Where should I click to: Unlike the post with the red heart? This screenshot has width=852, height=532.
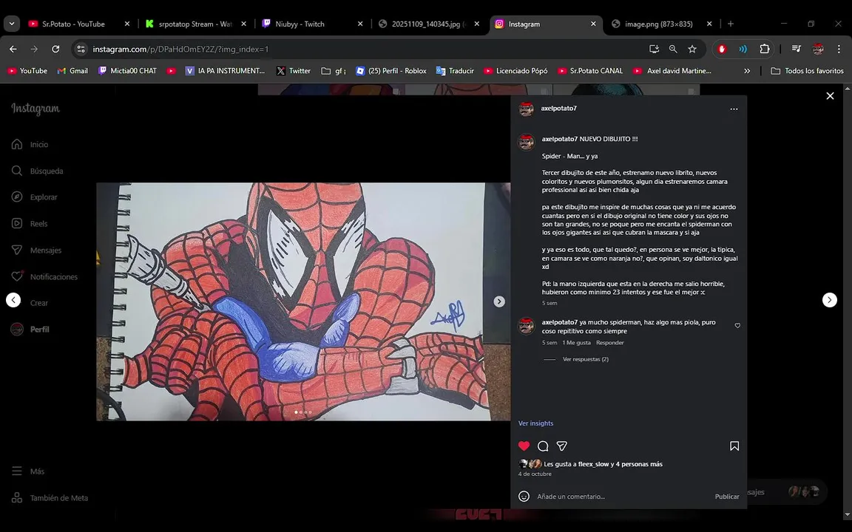tap(524, 446)
